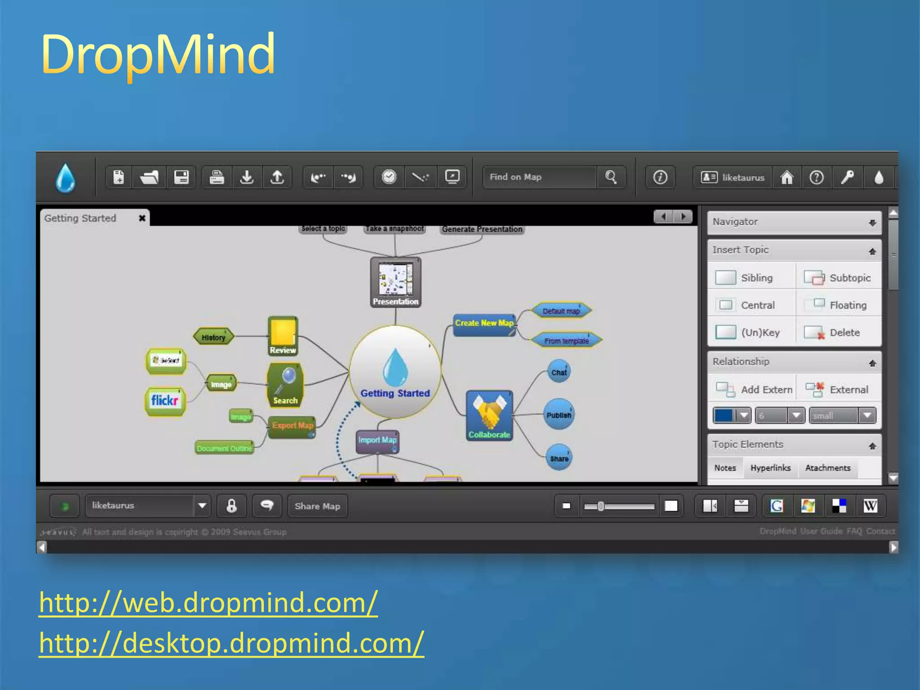Open help question mark icon
The width and height of the screenshot is (920, 690).
816,177
